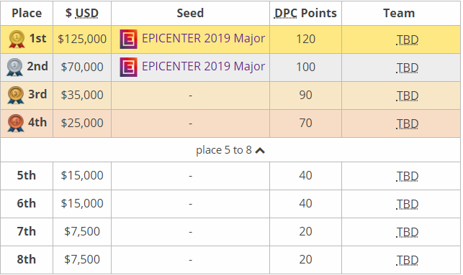Open EPICENTER 2019 Major link in 2nd row

(203, 66)
